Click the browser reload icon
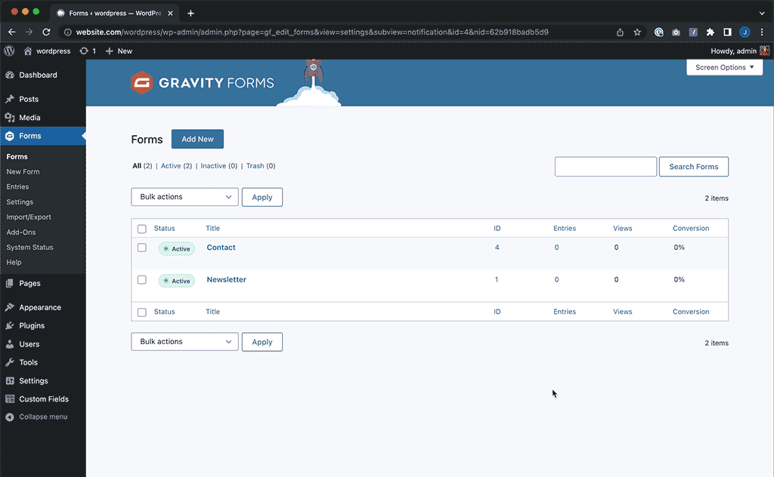 click(46, 32)
